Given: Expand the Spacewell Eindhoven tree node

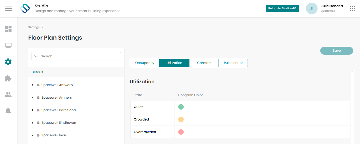Looking at the screenshot, I should (33, 123).
